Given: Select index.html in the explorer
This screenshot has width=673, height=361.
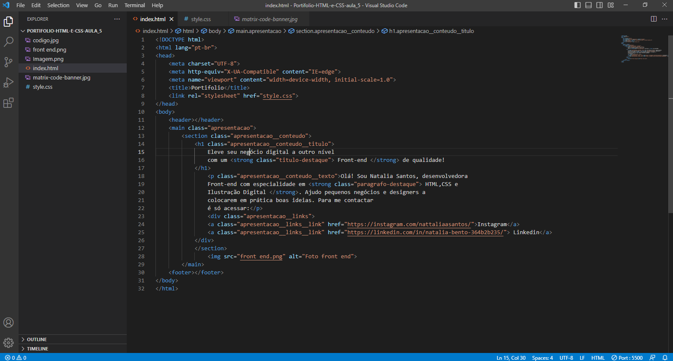Looking at the screenshot, I should (73, 68).
